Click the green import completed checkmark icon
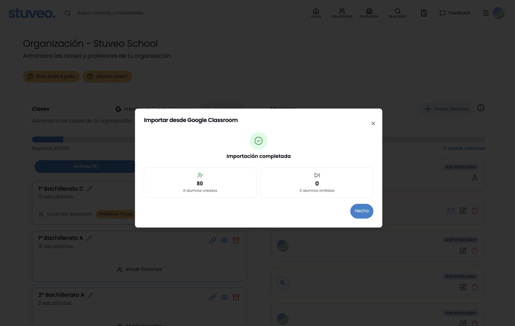 pos(259,141)
